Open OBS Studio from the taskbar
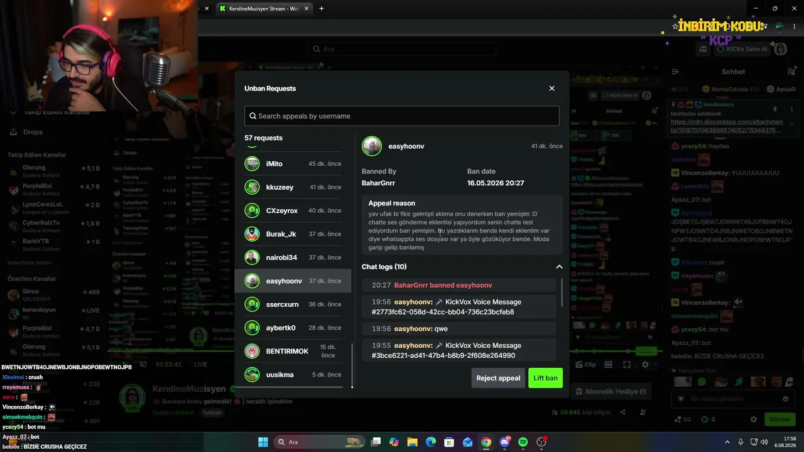Viewport: 804px width, 452px height. click(541, 442)
